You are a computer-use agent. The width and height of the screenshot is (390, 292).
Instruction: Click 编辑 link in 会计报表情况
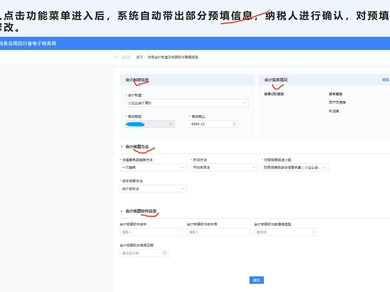(385, 80)
